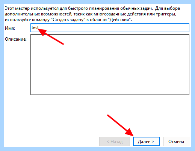Click the wizard introduction paragraph text
Screen dimensions: 195x151
pos(92,14)
